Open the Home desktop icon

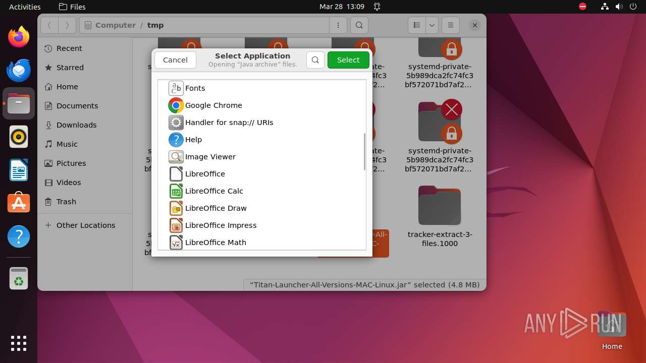(x=612, y=331)
